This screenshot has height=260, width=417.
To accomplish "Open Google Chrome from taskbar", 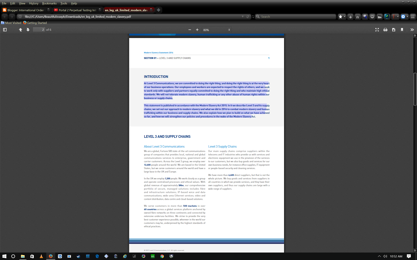I will coord(162,256).
